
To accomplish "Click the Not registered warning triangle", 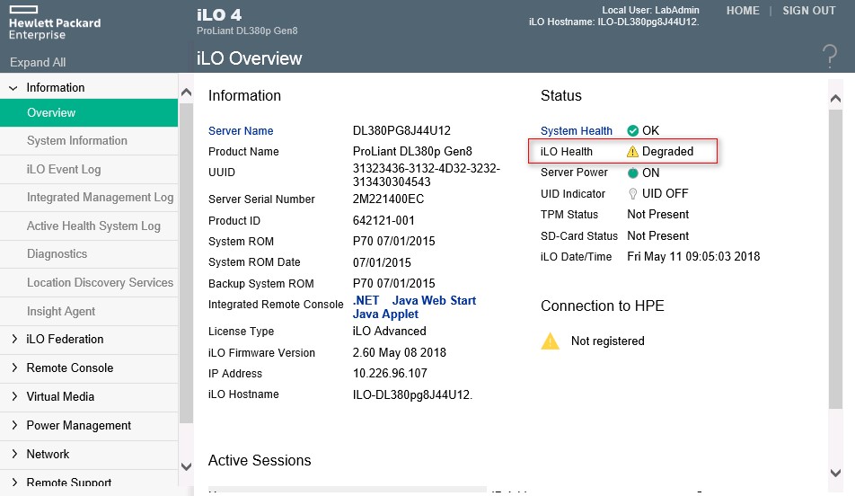I will (x=550, y=341).
